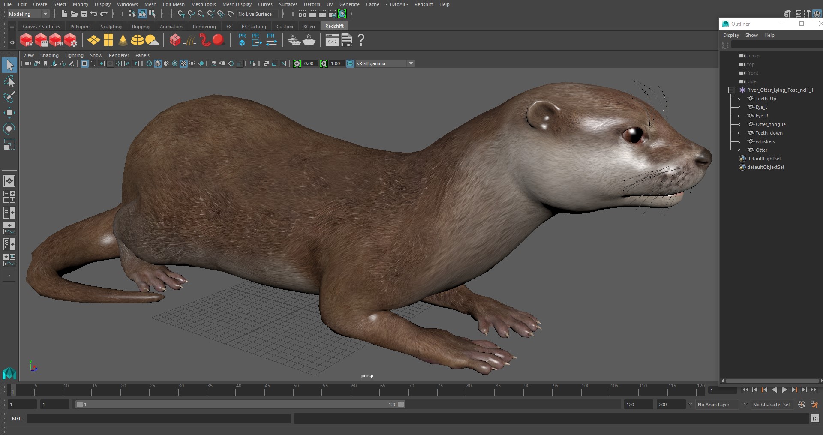823x435 pixels.
Task: Toggle textured display in the viewport toolbar
Action: pos(183,63)
